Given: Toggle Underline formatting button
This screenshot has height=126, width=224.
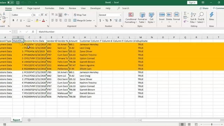Looking at the screenshot, I should coord(21,20).
